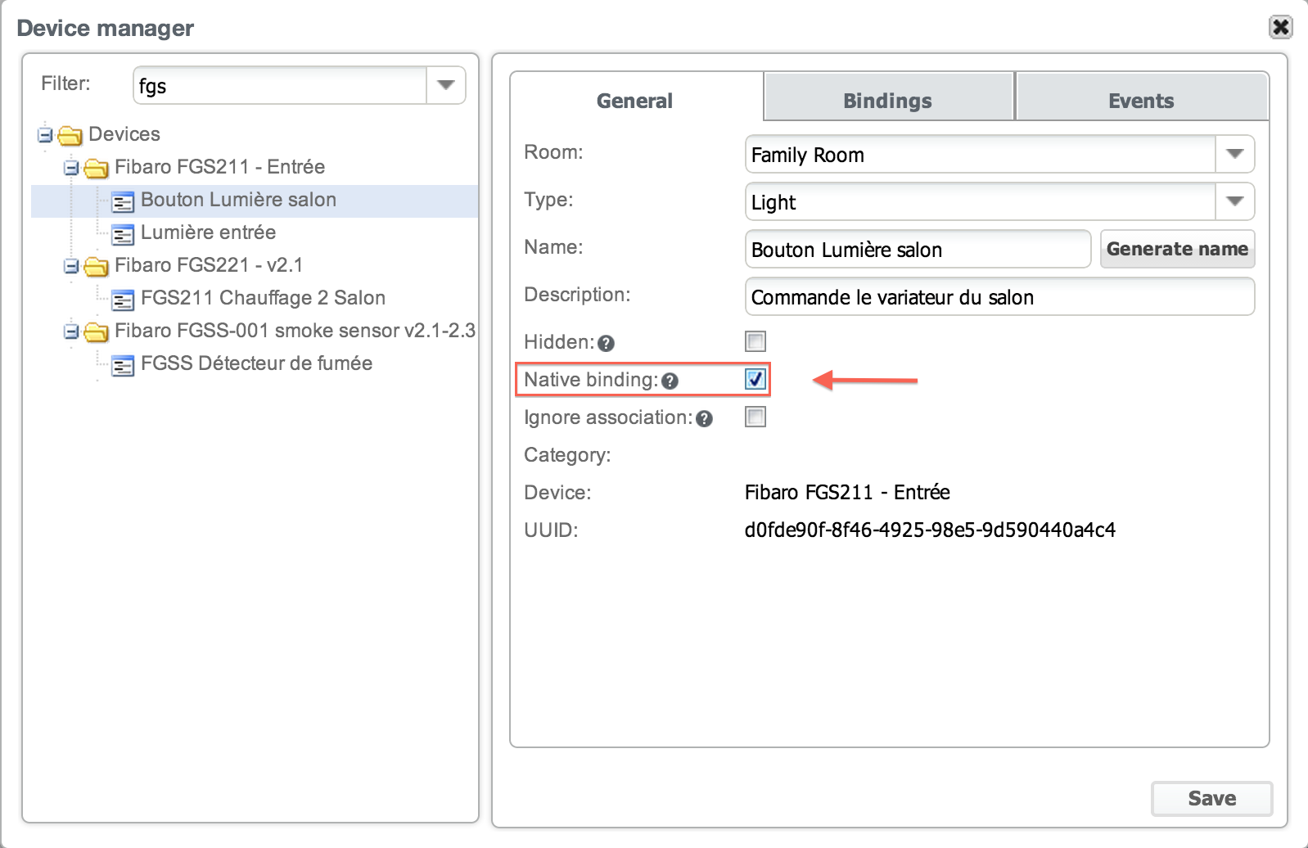
Task: Open the Type dropdown arrow
Action: click(1234, 201)
